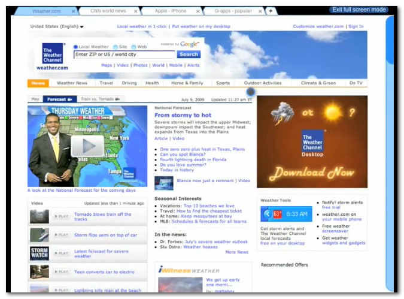404x299 pixels.
Task: Click the sun icon in Desktop ad
Action: click(x=332, y=112)
